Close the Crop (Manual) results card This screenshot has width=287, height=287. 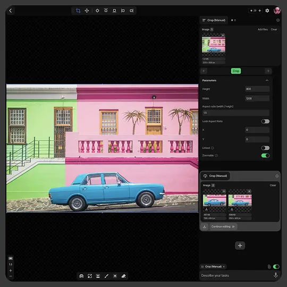click(x=277, y=176)
